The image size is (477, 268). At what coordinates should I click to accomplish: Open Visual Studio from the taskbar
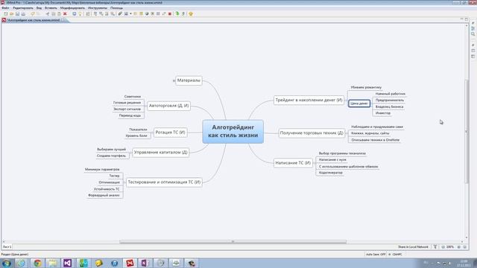click(67, 263)
